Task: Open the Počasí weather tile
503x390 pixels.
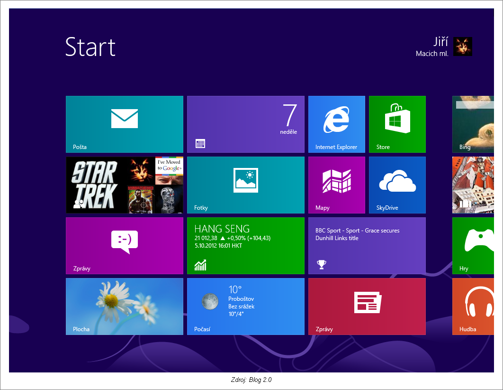Action: point(245,306)
